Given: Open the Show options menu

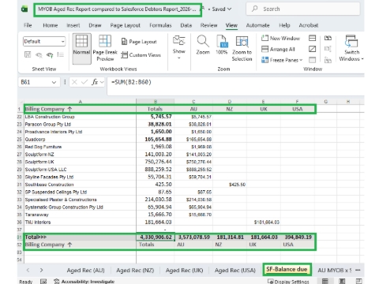Looking at the screenshot, I should tap(179, 47).
